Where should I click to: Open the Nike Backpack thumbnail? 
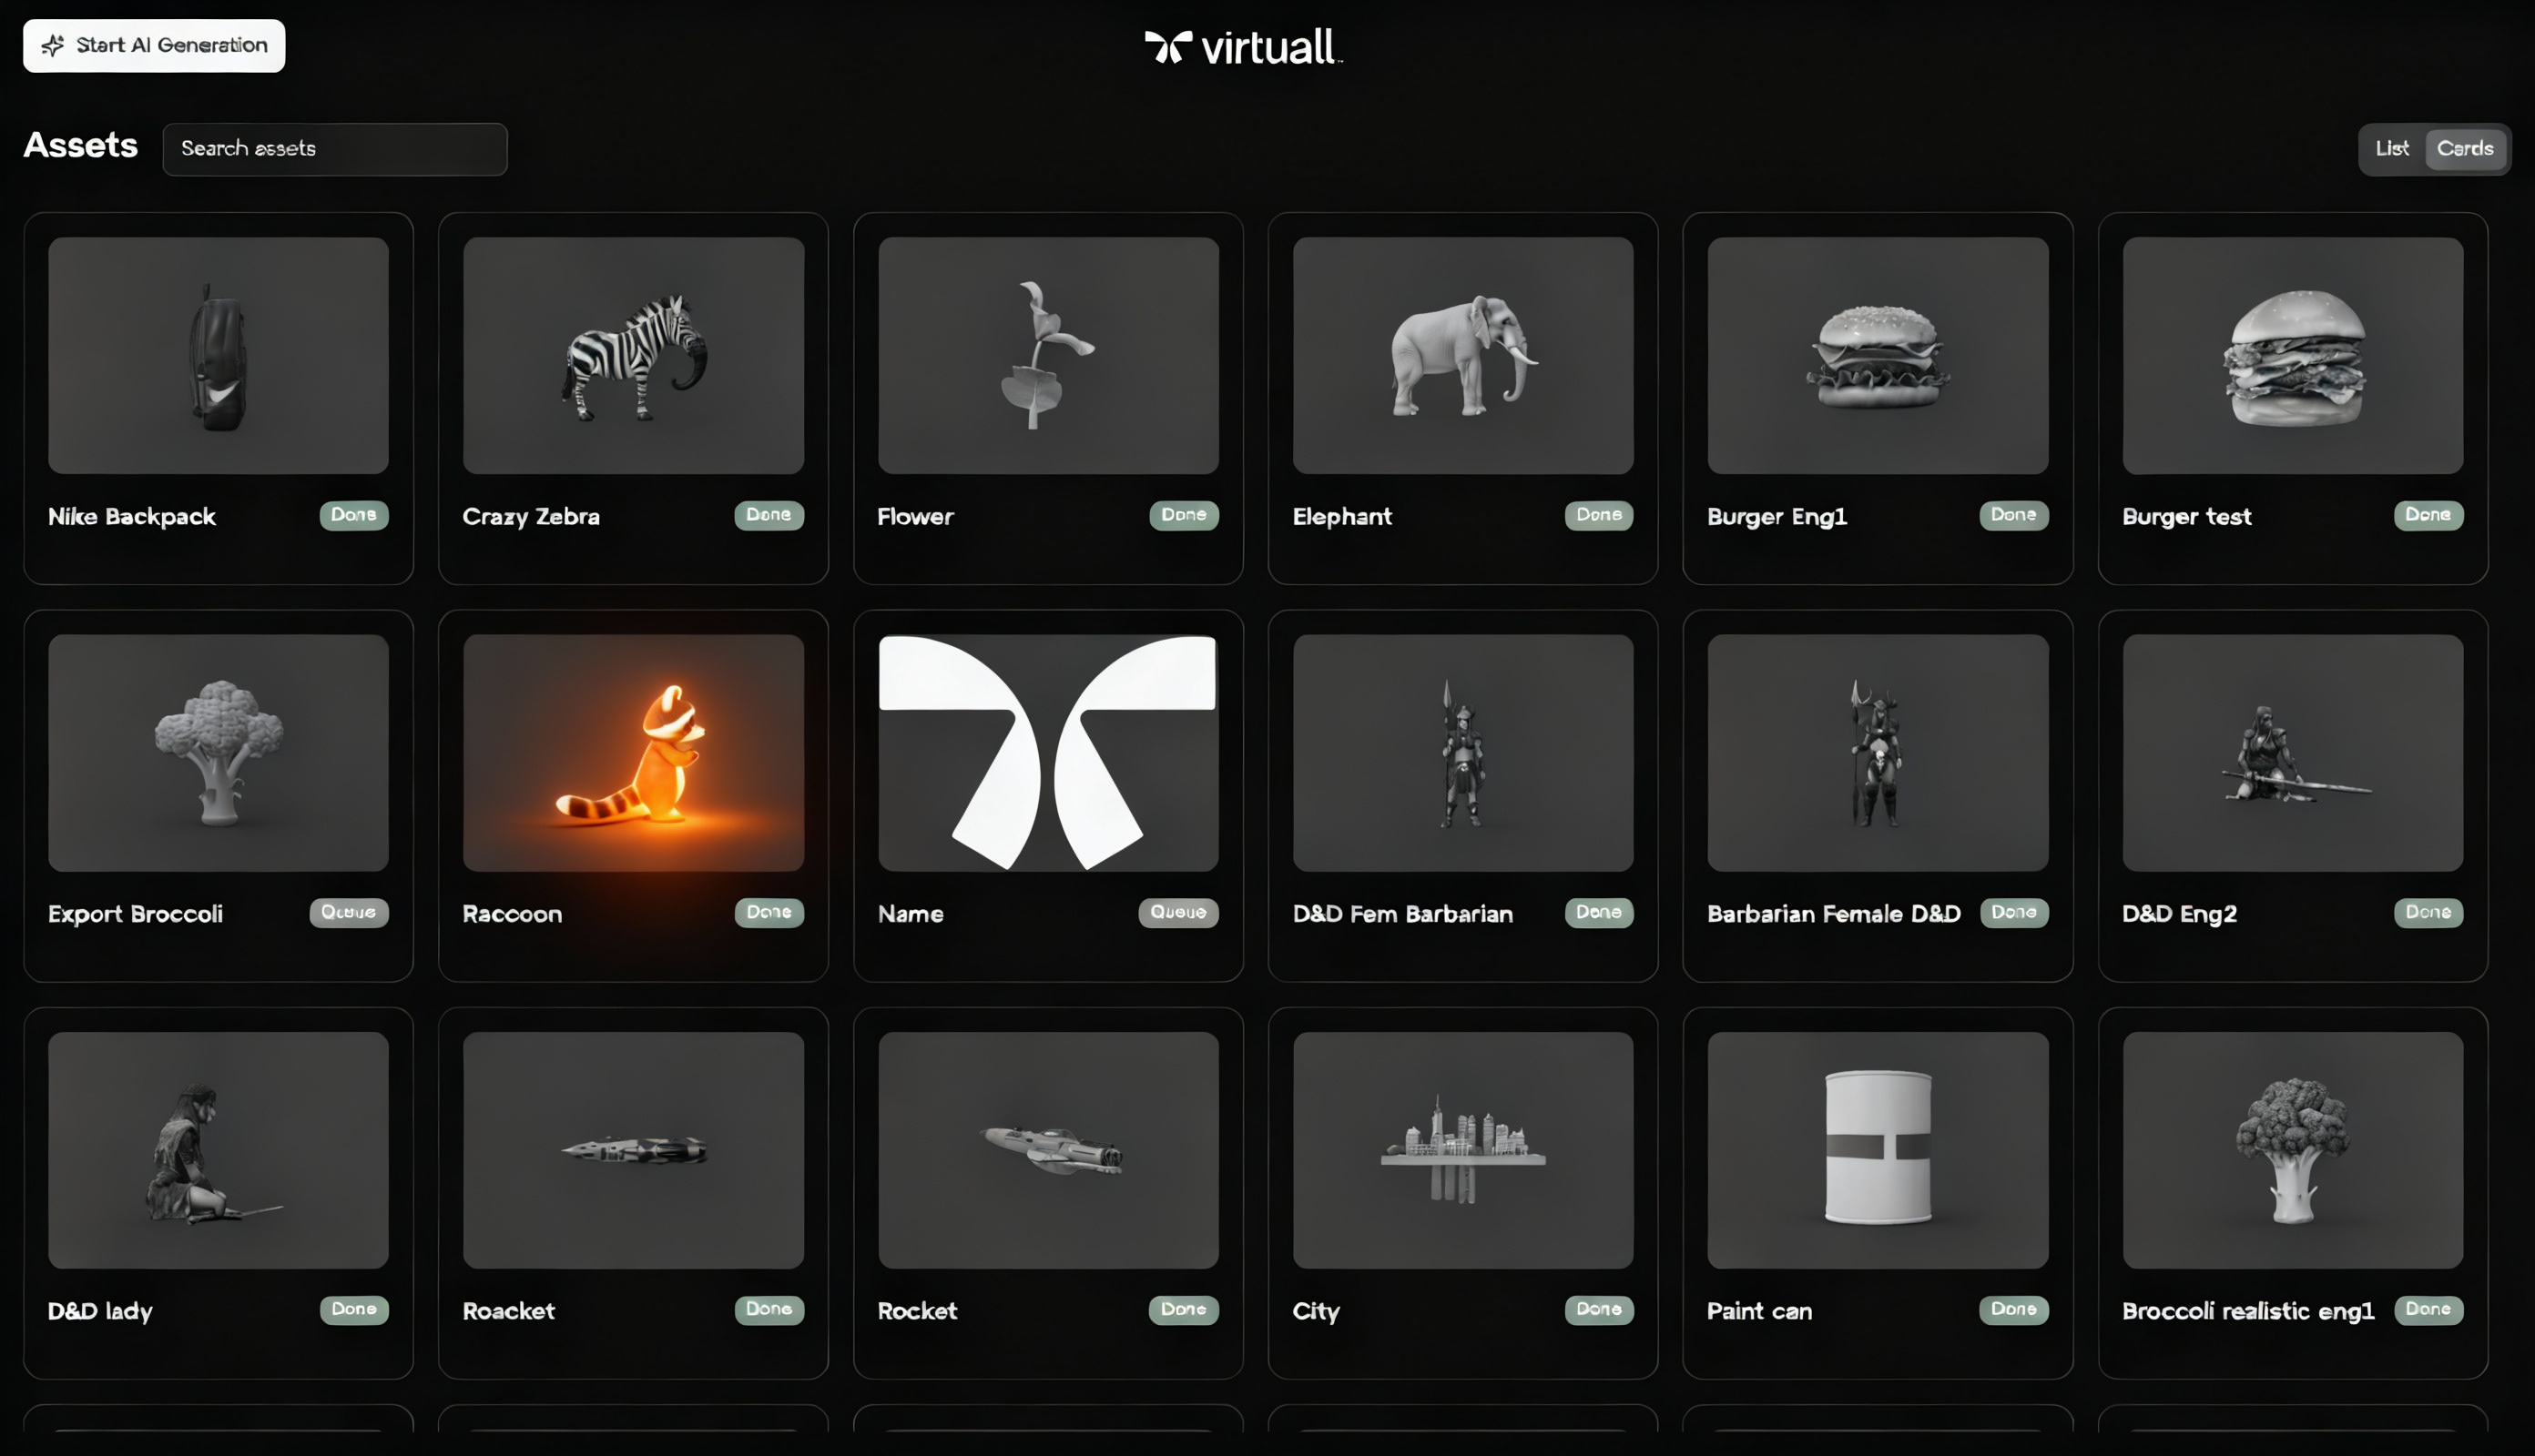pyautogui.click(x=219, y=355)
